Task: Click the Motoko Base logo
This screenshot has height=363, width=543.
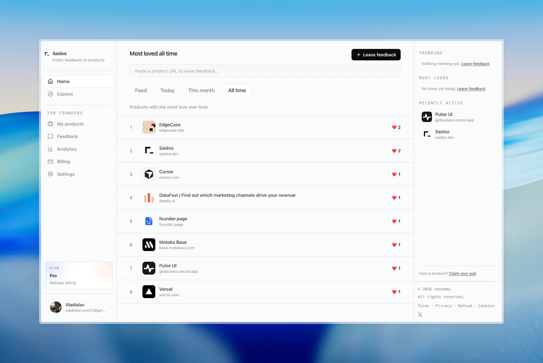Action: (x=149, y=245)
